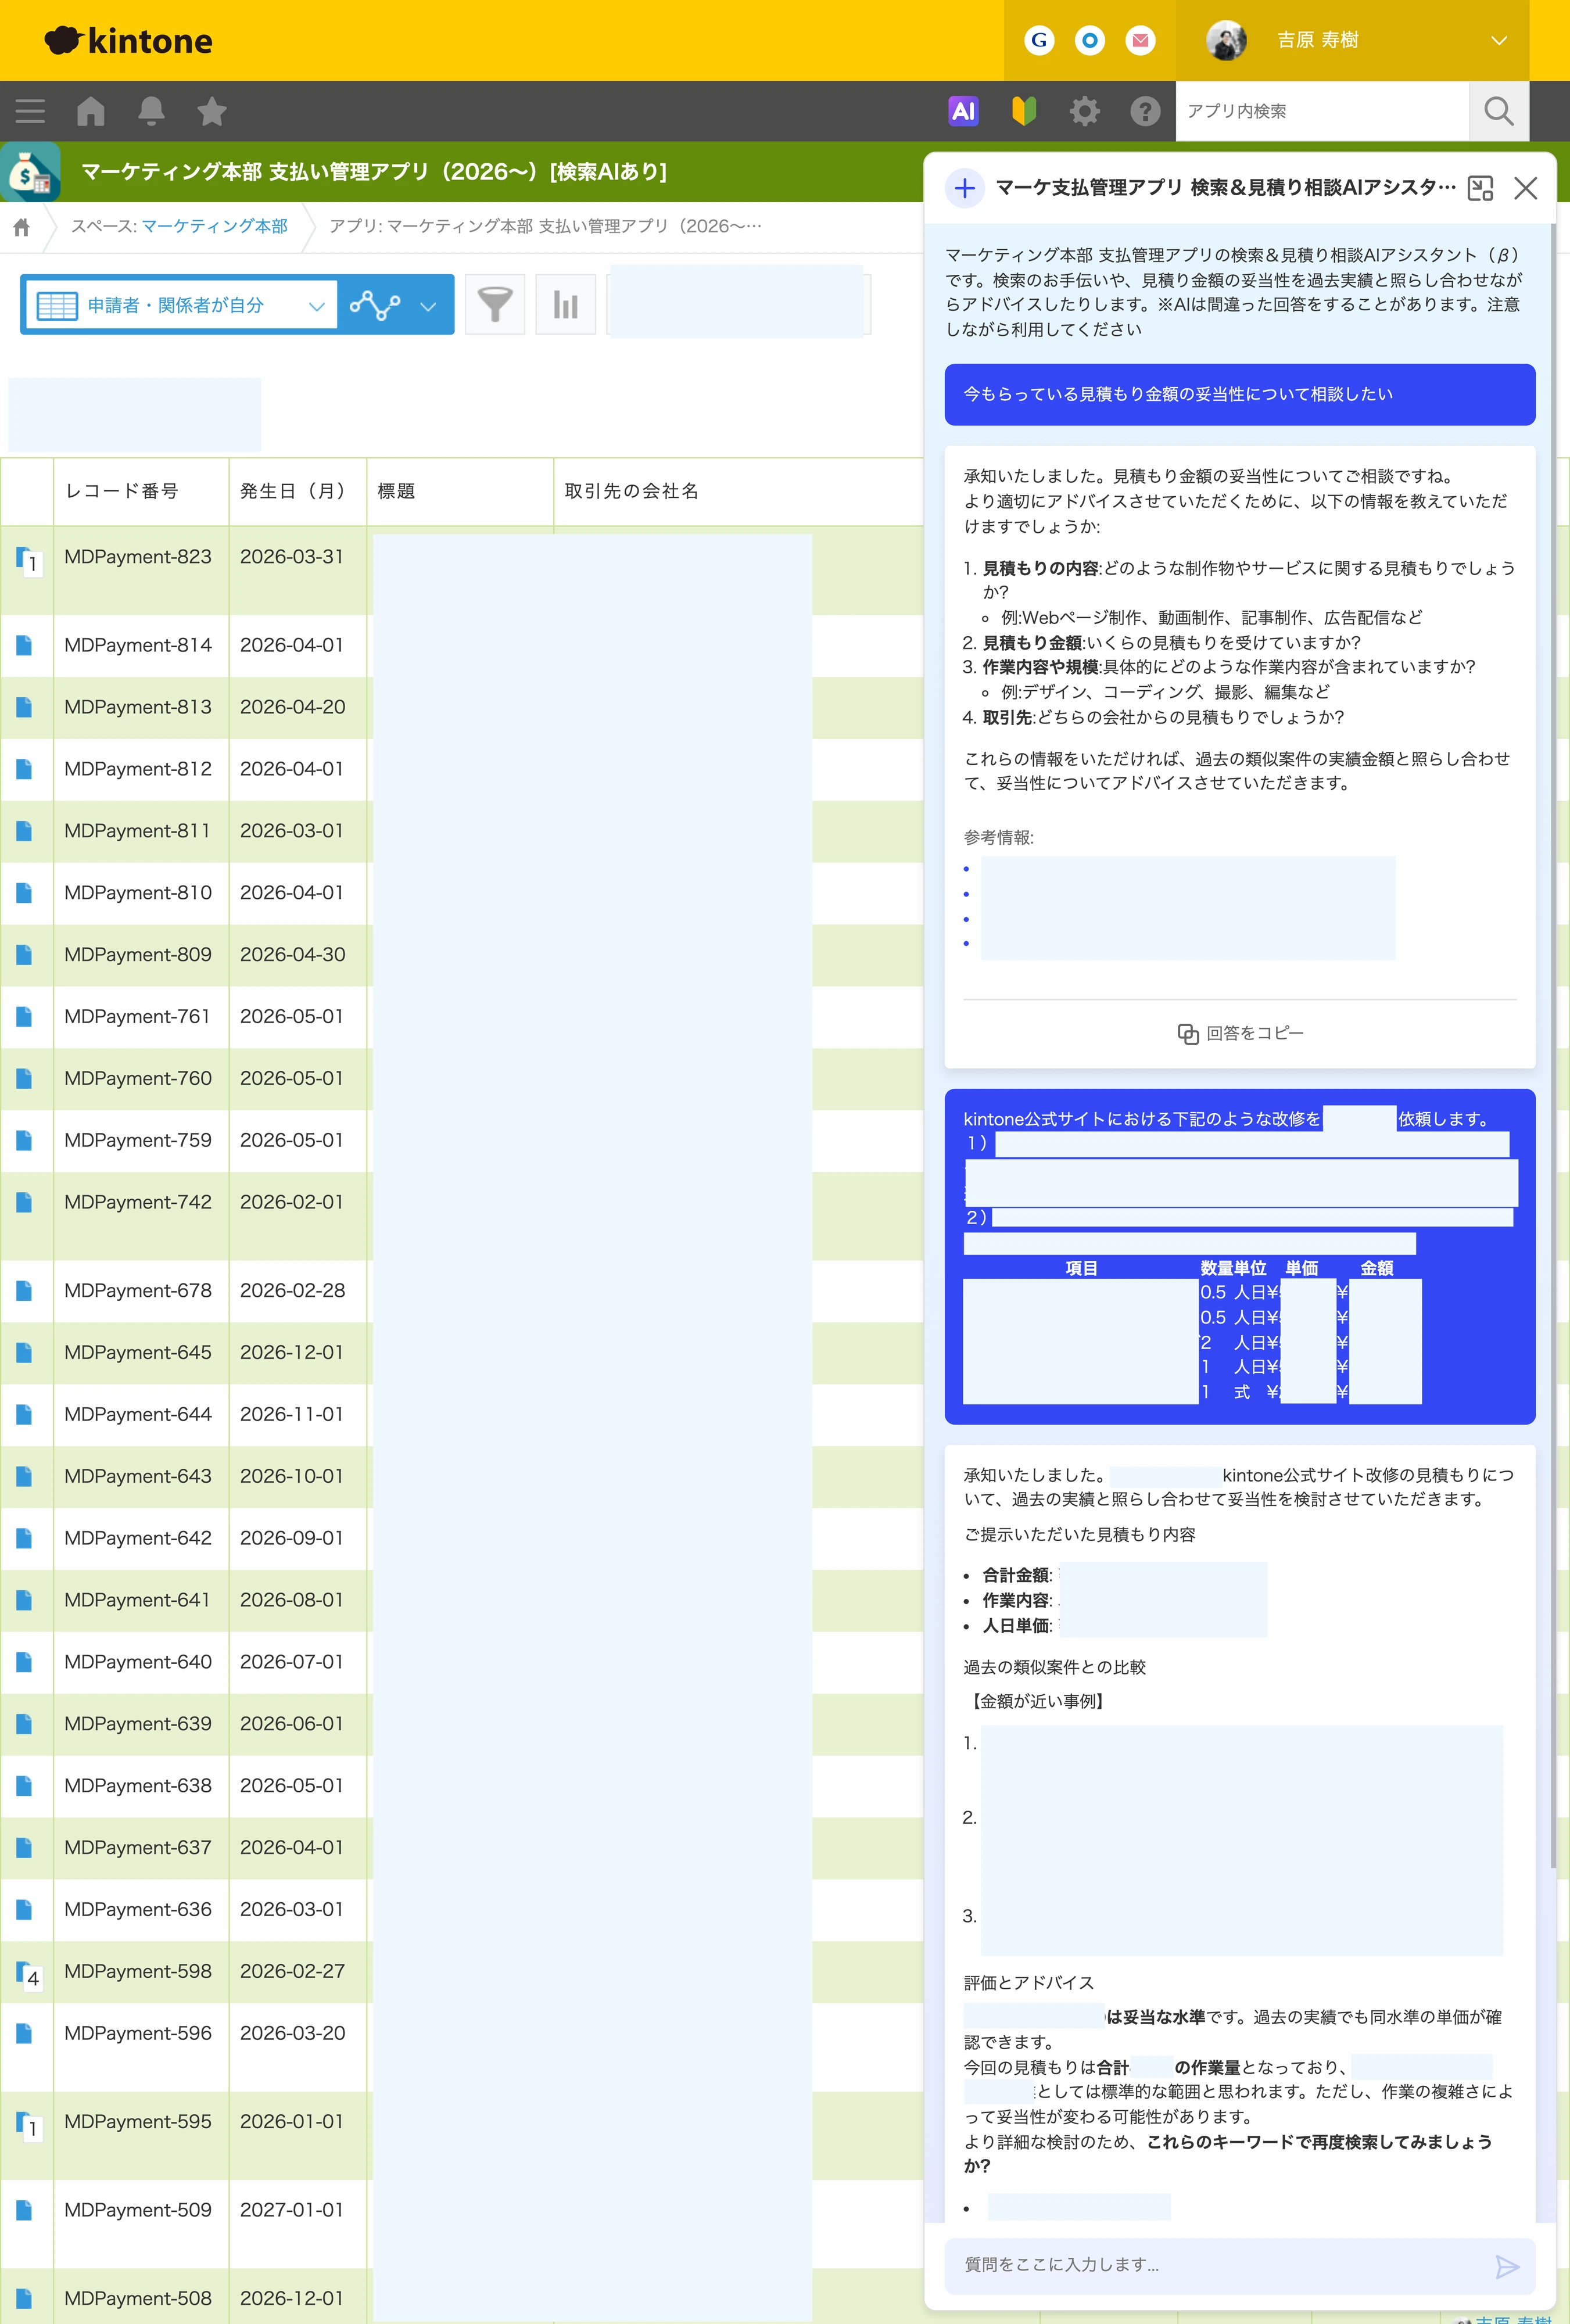Open the filter funnel icon

495,304
